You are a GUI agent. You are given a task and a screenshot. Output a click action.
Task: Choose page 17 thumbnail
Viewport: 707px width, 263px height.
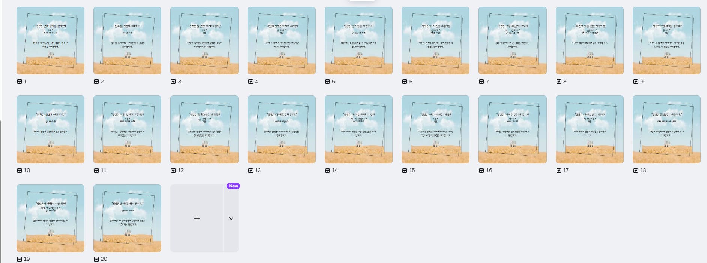coord(590,129)
